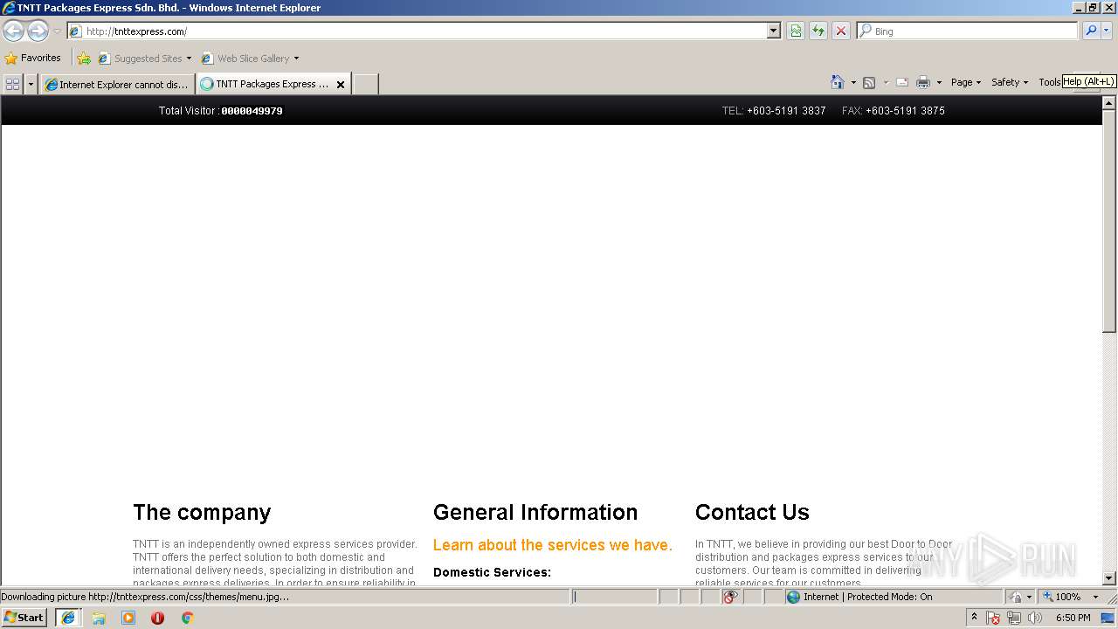The image size is (1118, 629).
Task: Click the Print icon
Action: point(923,83)
